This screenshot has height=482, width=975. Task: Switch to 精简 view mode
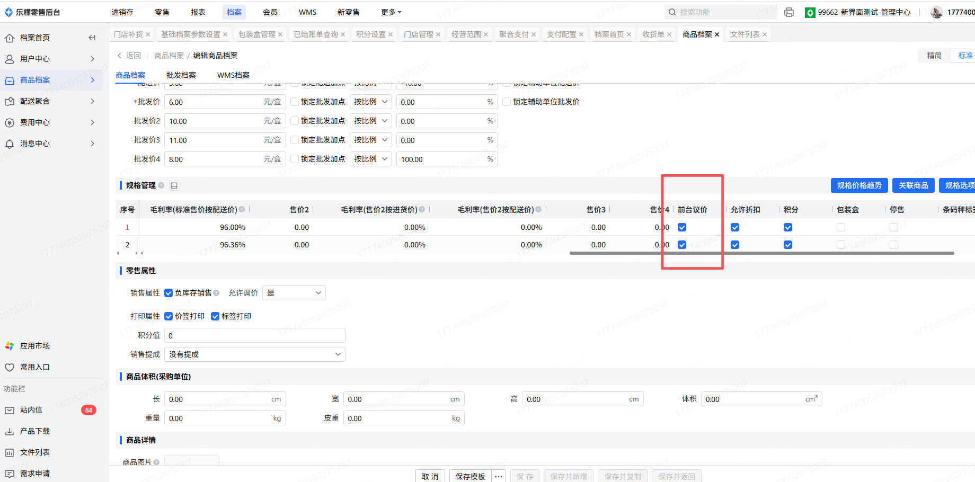pyautogui.click(x=934, y=56)
